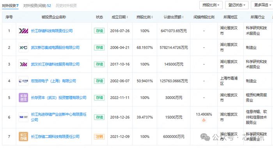The height and width of the screenshot is (148, 273).
Task: Click the date 2002-06-07
Action: point(120,81)
